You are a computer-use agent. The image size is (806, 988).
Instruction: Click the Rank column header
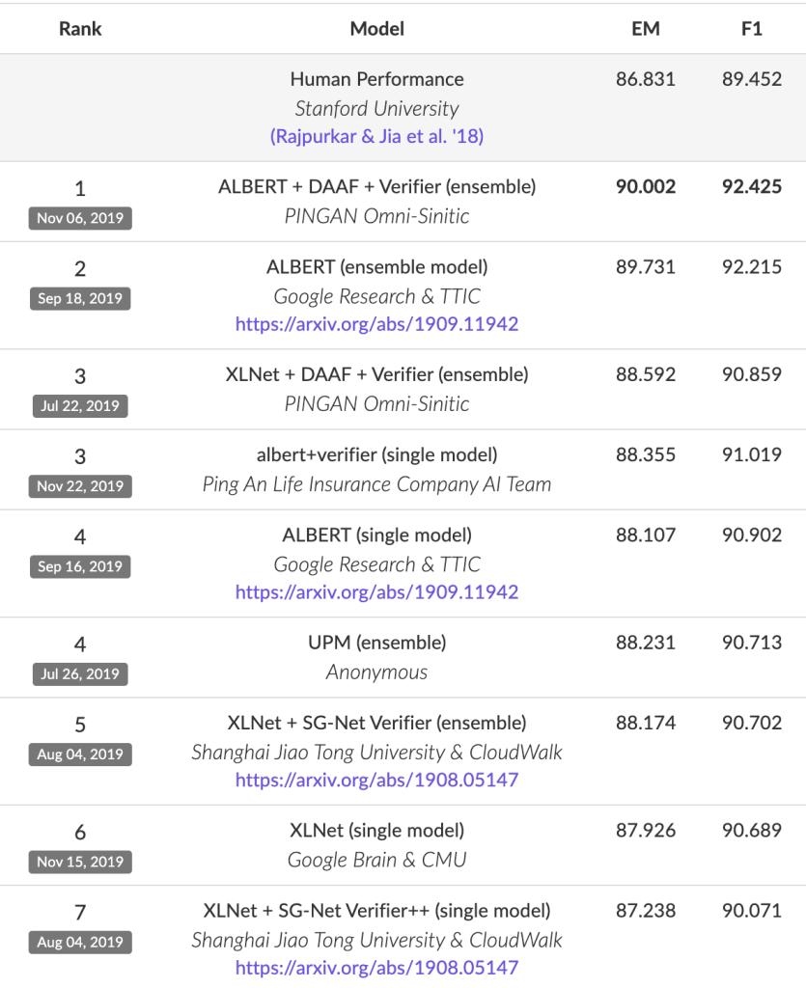pos(80,29)
